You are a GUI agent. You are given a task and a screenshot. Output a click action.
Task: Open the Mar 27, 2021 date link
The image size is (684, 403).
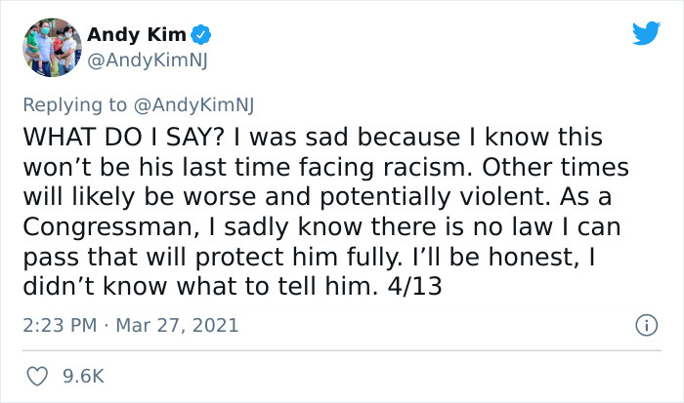[177, 326]
